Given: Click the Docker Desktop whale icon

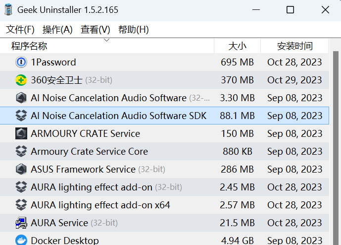Looking at the screenshot, I should point(21,240).
